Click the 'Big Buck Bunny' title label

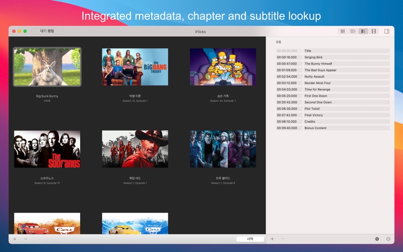click(x=47, y=96)
